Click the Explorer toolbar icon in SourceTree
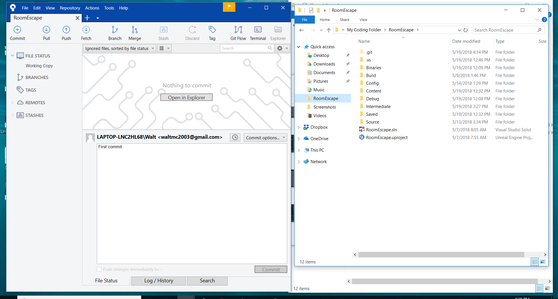The image size is (558, 299). (278, 33)
